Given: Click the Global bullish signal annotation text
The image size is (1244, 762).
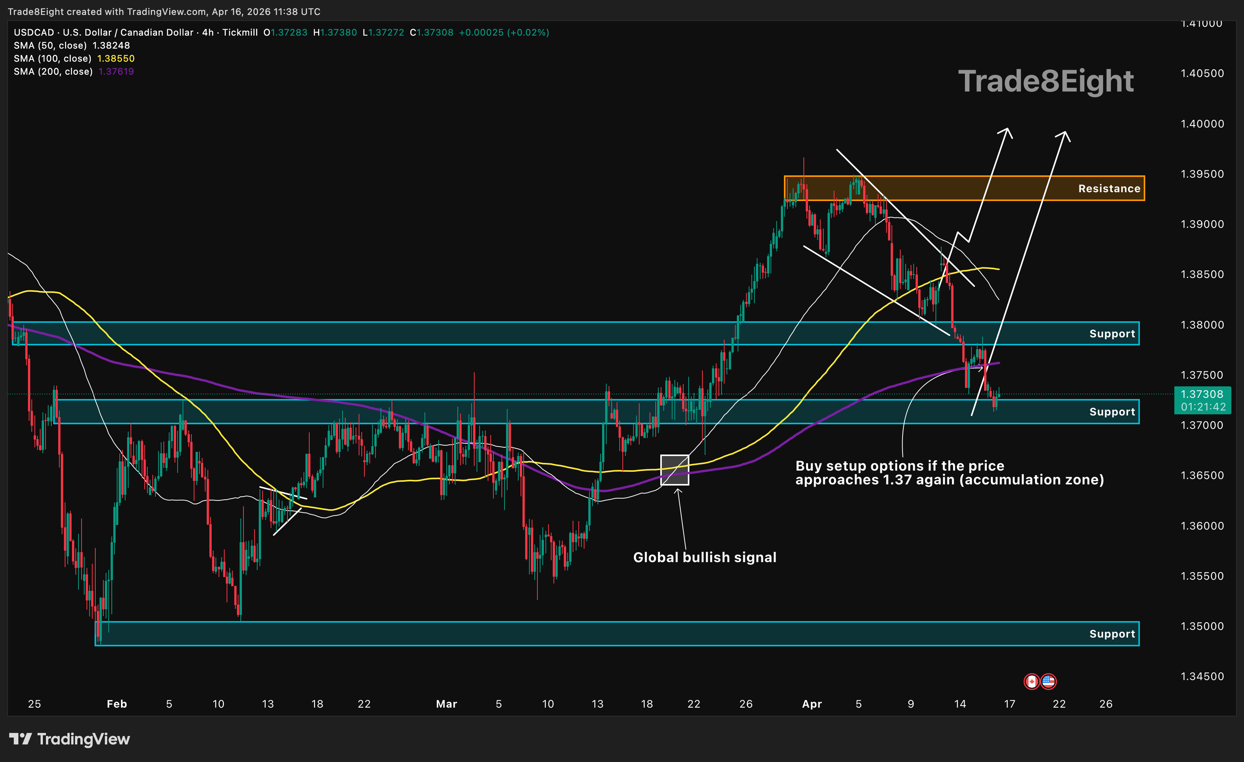Looking at the screenshot, I should [705, 558].
